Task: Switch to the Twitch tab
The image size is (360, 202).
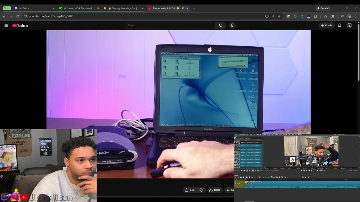Action: pos(34,8)
